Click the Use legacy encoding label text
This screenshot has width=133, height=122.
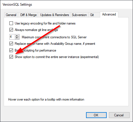[x=45, y=23]
